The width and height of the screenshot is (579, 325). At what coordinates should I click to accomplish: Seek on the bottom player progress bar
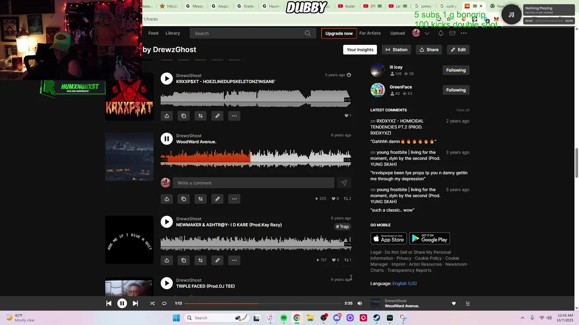click(x=263, y=303)
